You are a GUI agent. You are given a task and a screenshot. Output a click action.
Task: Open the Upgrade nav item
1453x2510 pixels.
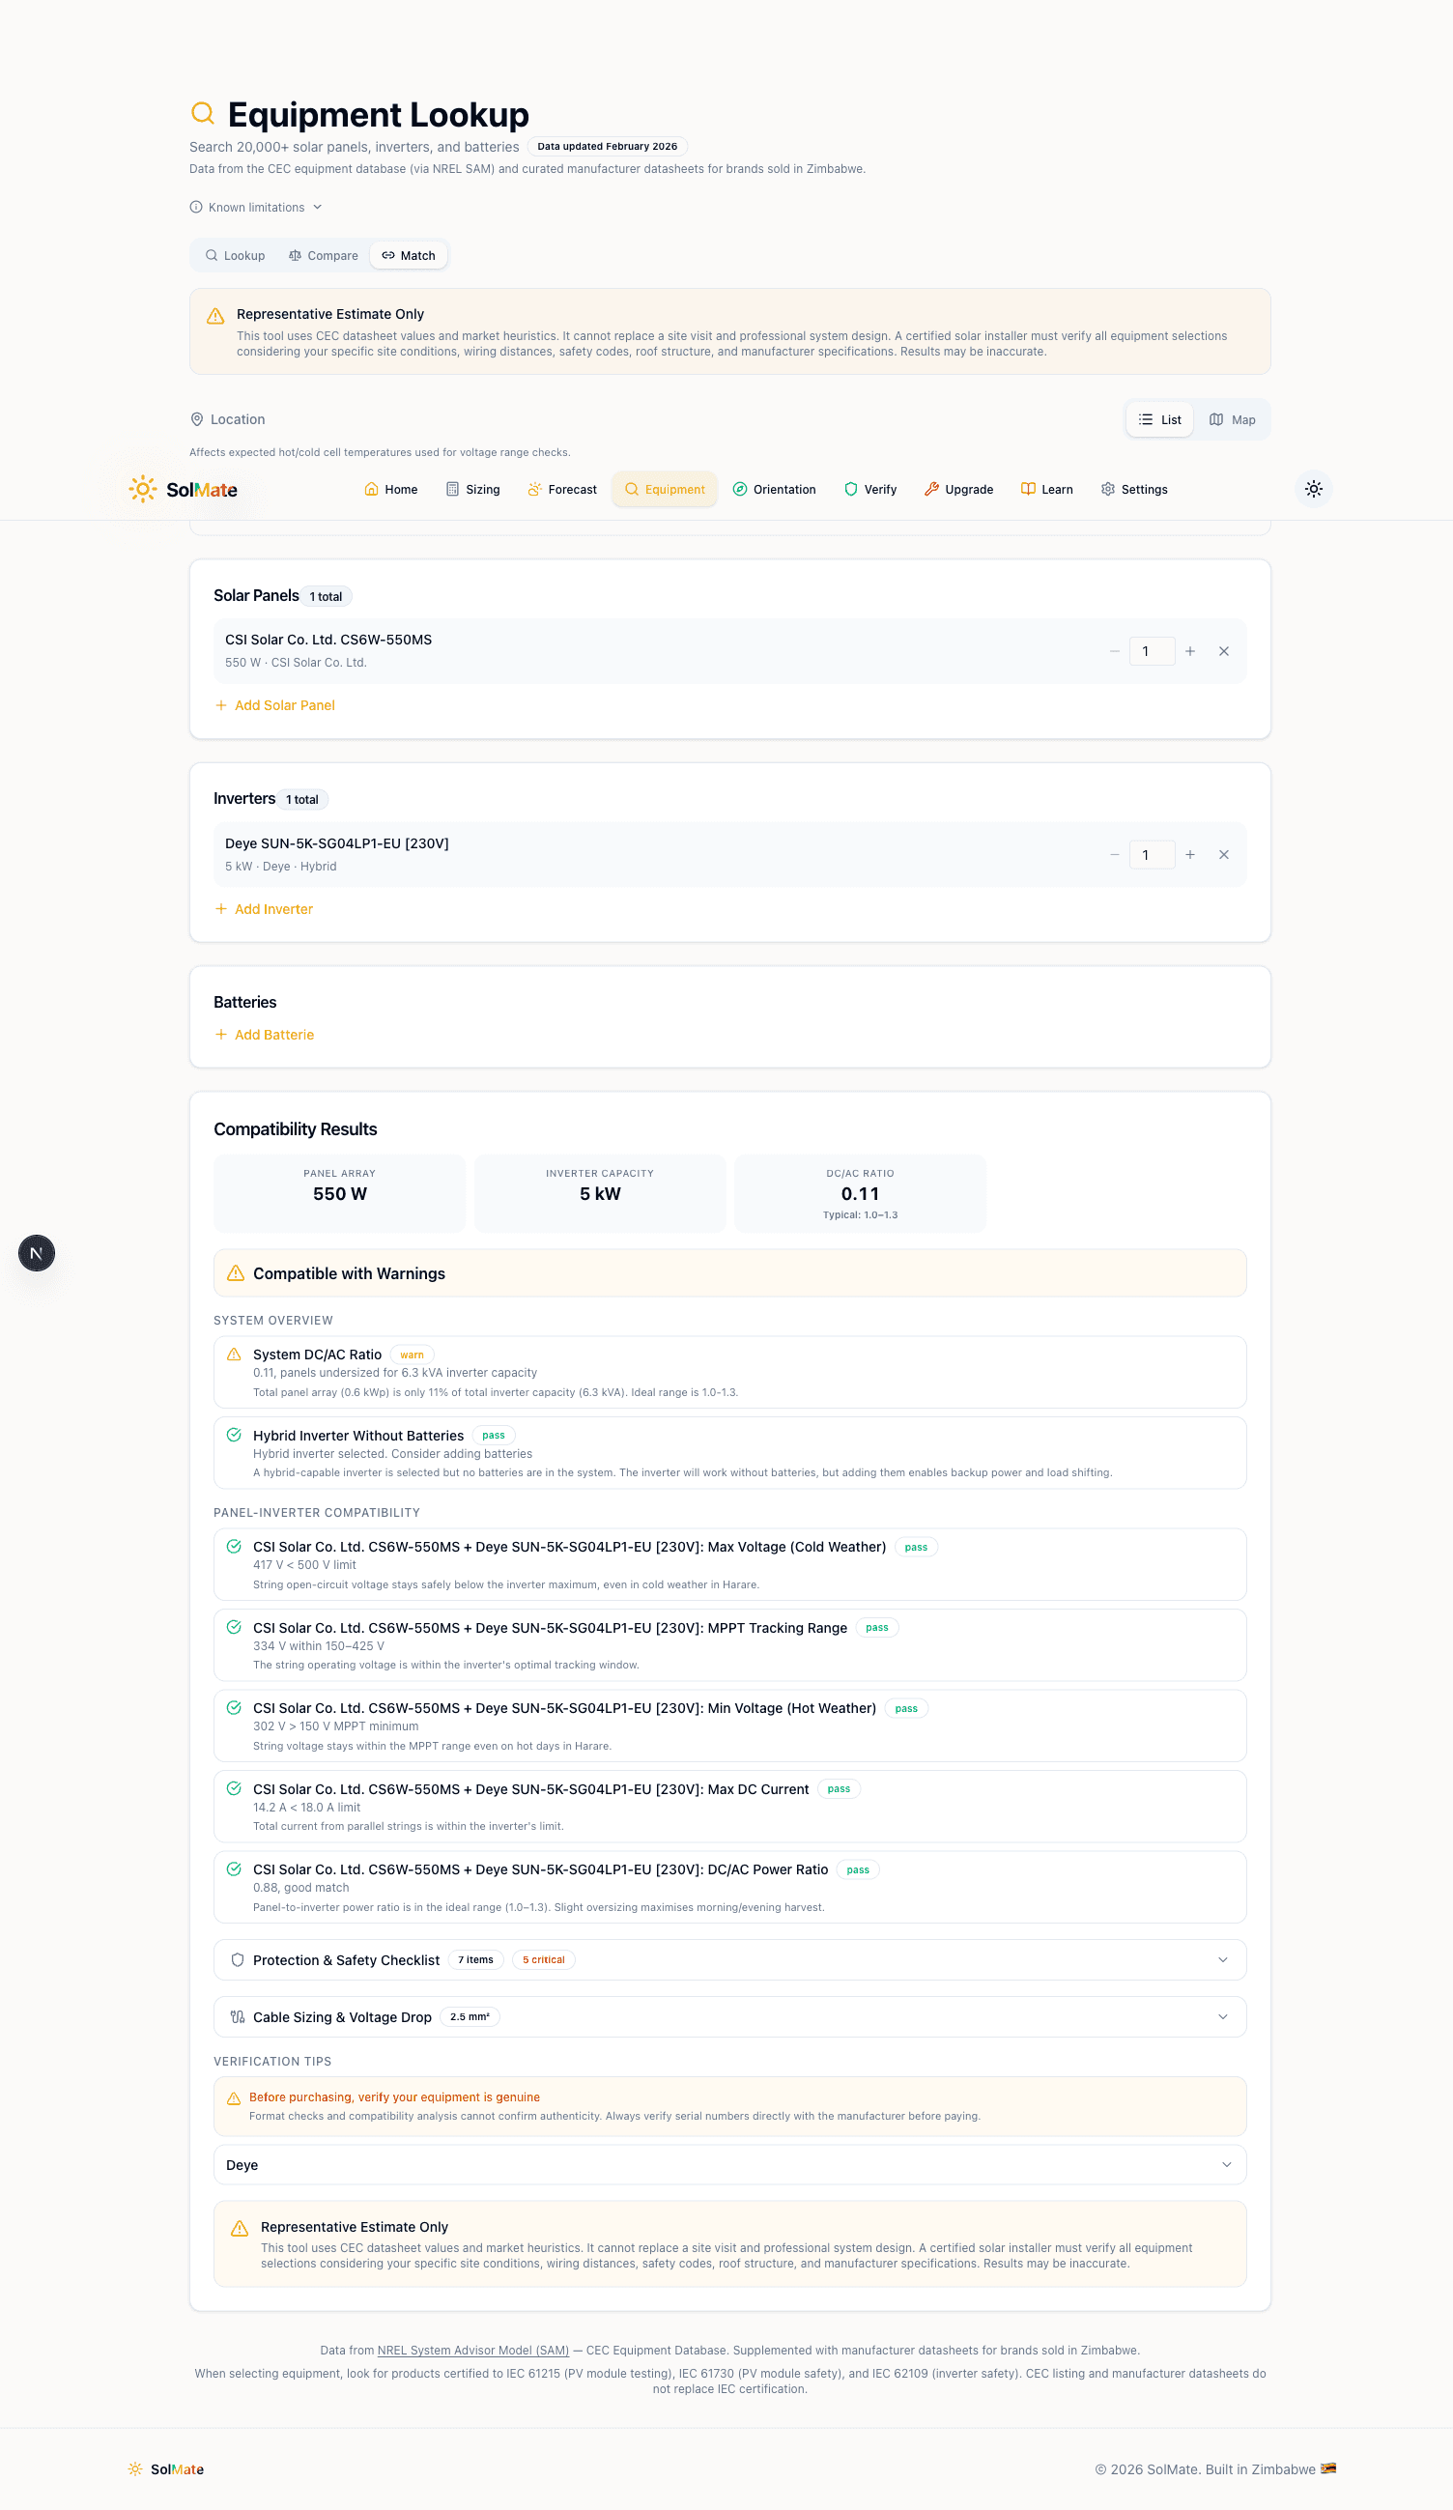pos(959,489)
